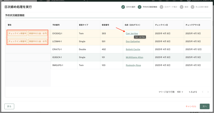Click チェックイン保留中 chip in O1C6XQ-1 row
The height and width of the screenshot is (113, 214).
[x=17, y=33]
